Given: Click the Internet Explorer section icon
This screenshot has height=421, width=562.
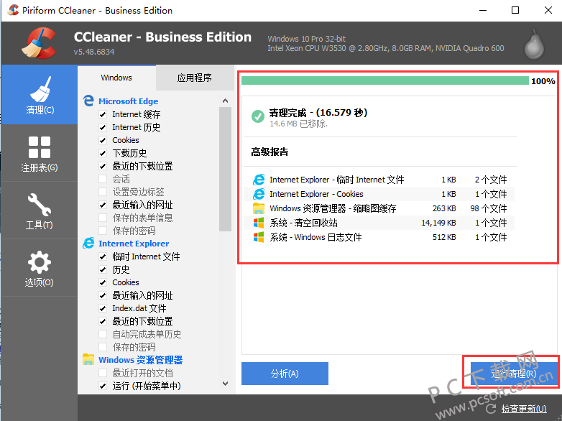Looking at the screenshot, I should [88, 244].
